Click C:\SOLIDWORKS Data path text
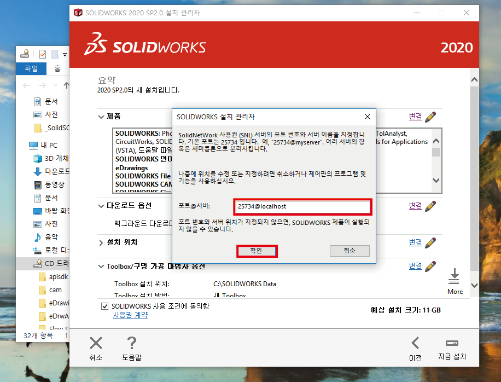The height and width of the screenshot is (382, 501). (x=244, y=284)
